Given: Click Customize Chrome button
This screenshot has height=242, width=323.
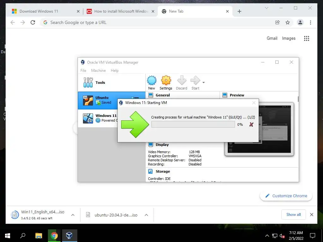Looking at the screenshot, I should [286, 196].
